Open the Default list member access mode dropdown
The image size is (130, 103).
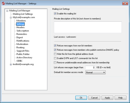pos(95,72)
